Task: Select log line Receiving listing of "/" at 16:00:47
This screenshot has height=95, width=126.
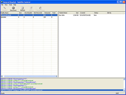Action: [14, 85]
